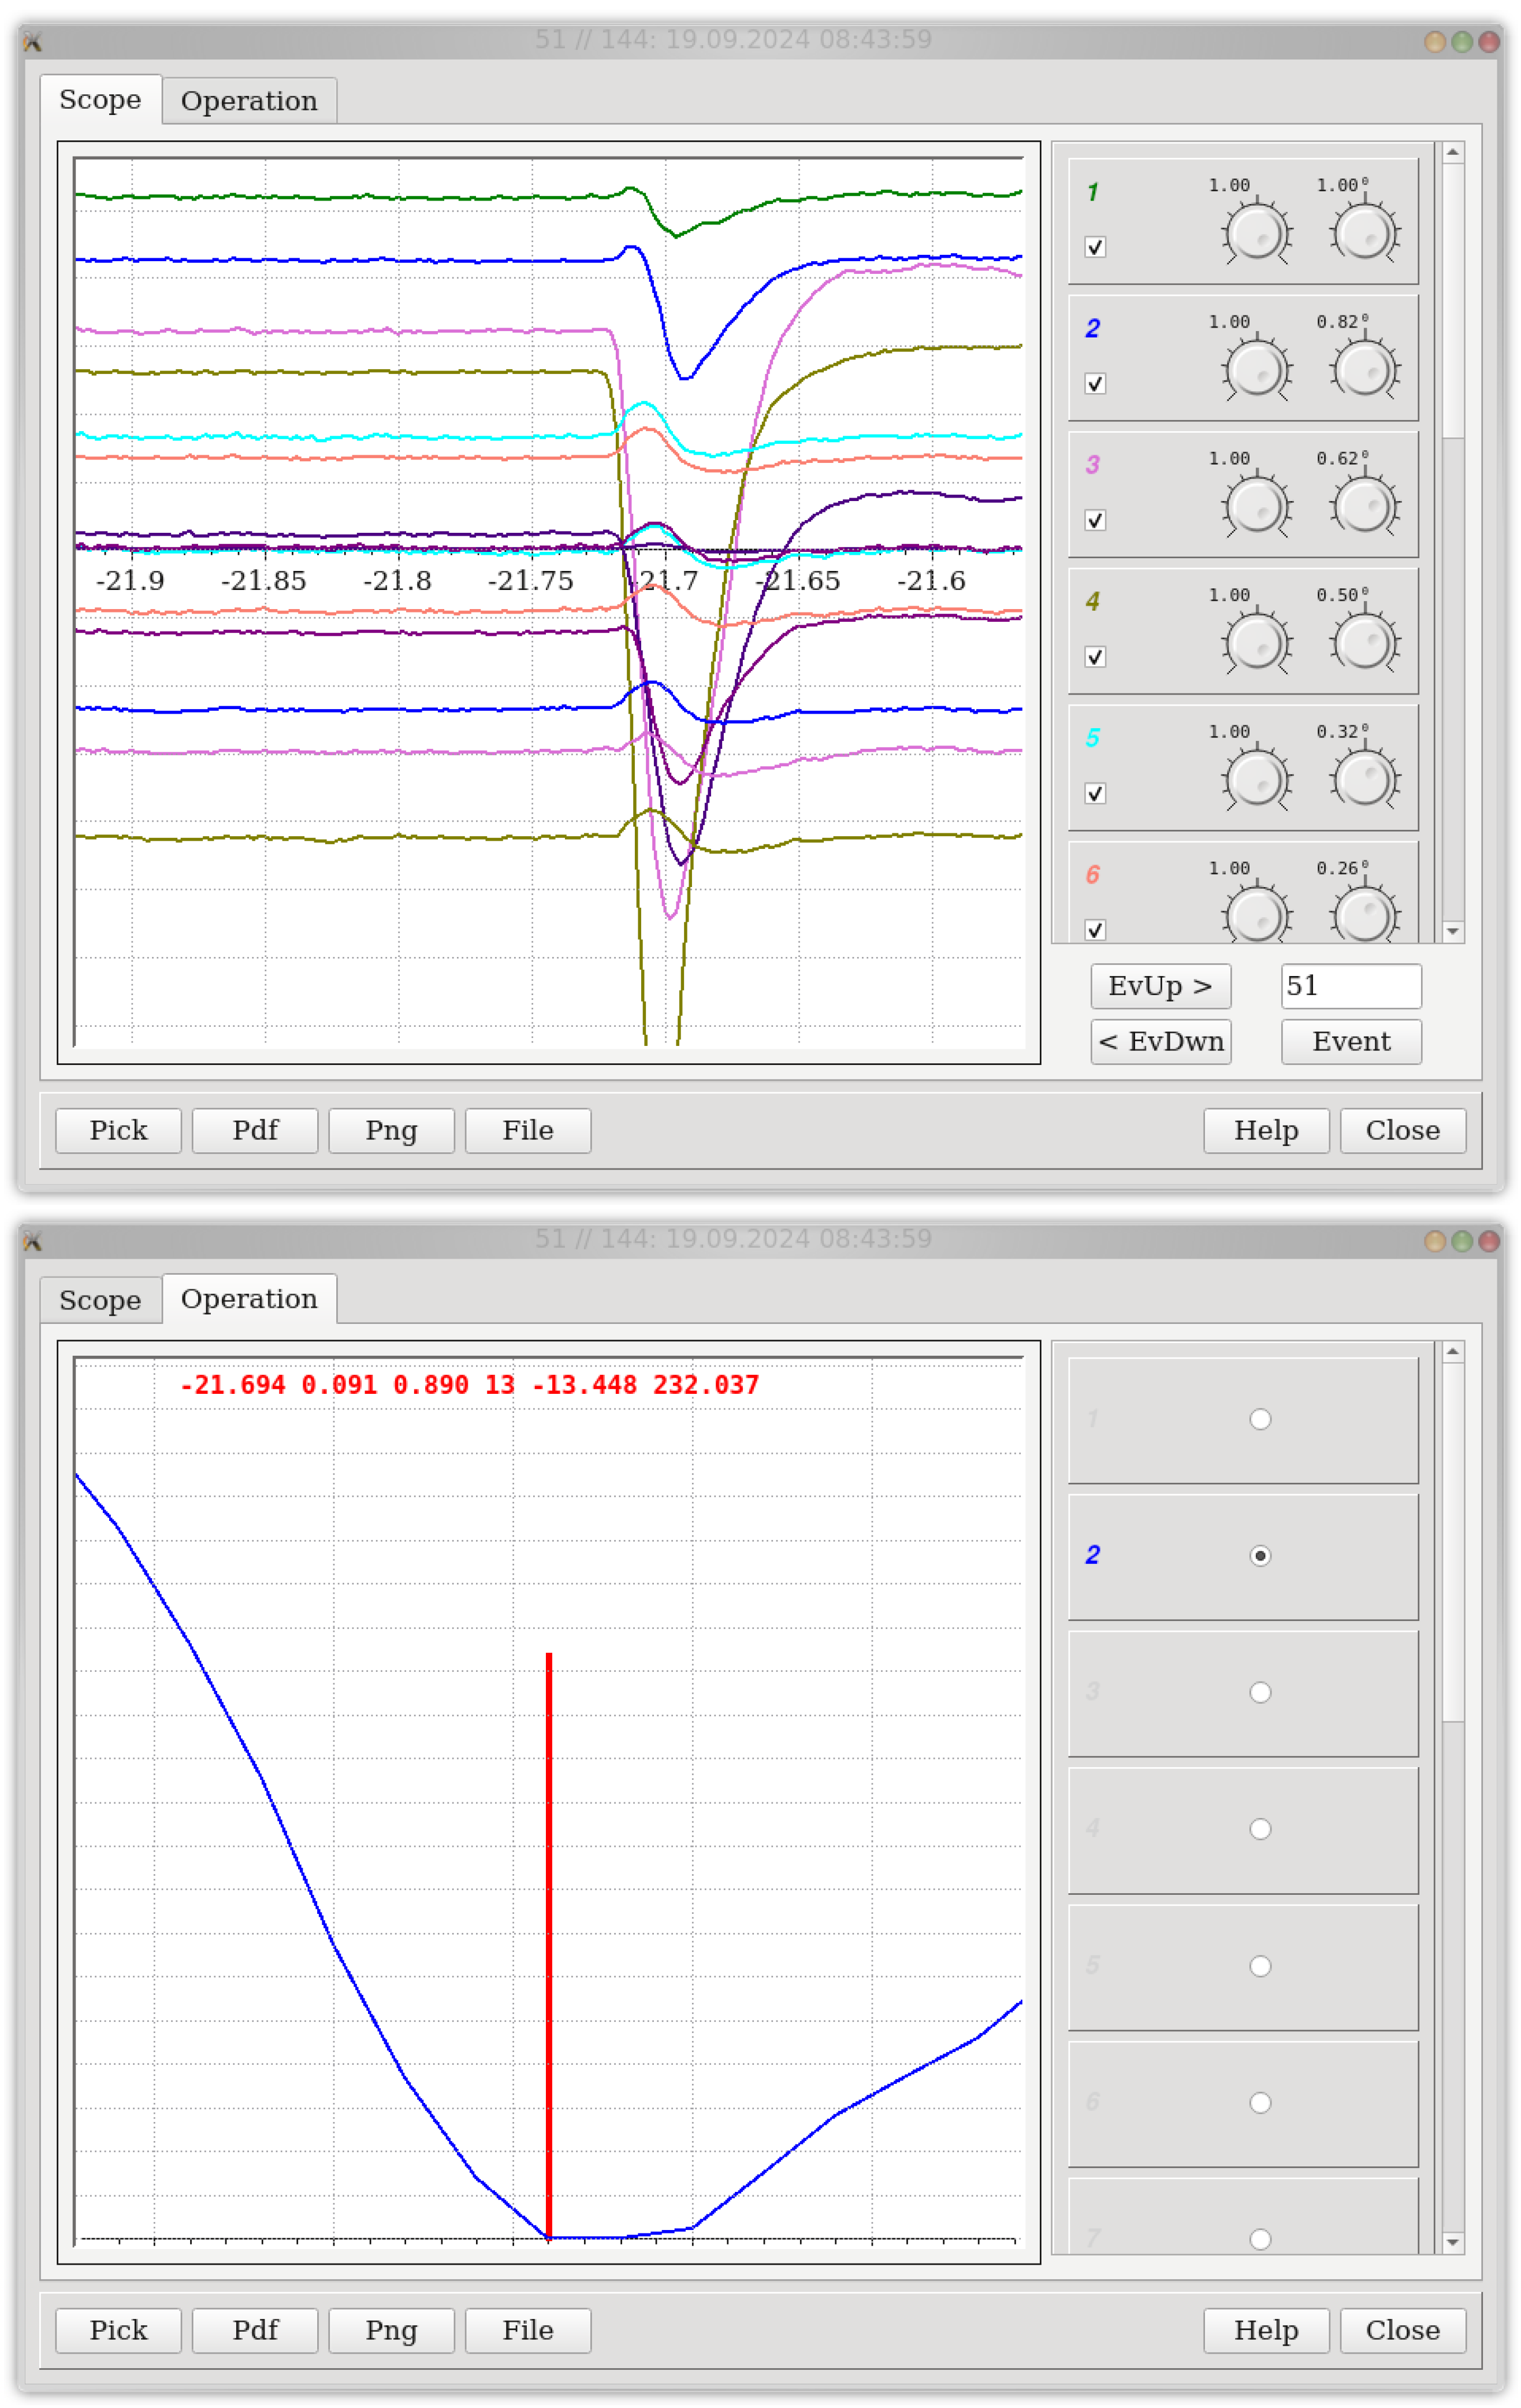Disable channel 6 checkbox
Screen dimensions: 1521x2408
tap(1095, 930)
